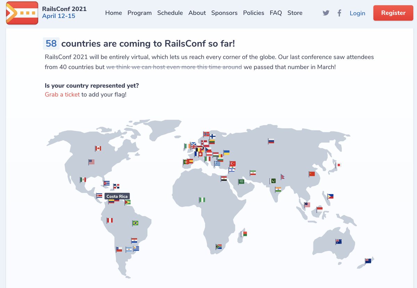Viewport: 417px width, 288px height.
Task: Click the red Register button
Action: 393,13
